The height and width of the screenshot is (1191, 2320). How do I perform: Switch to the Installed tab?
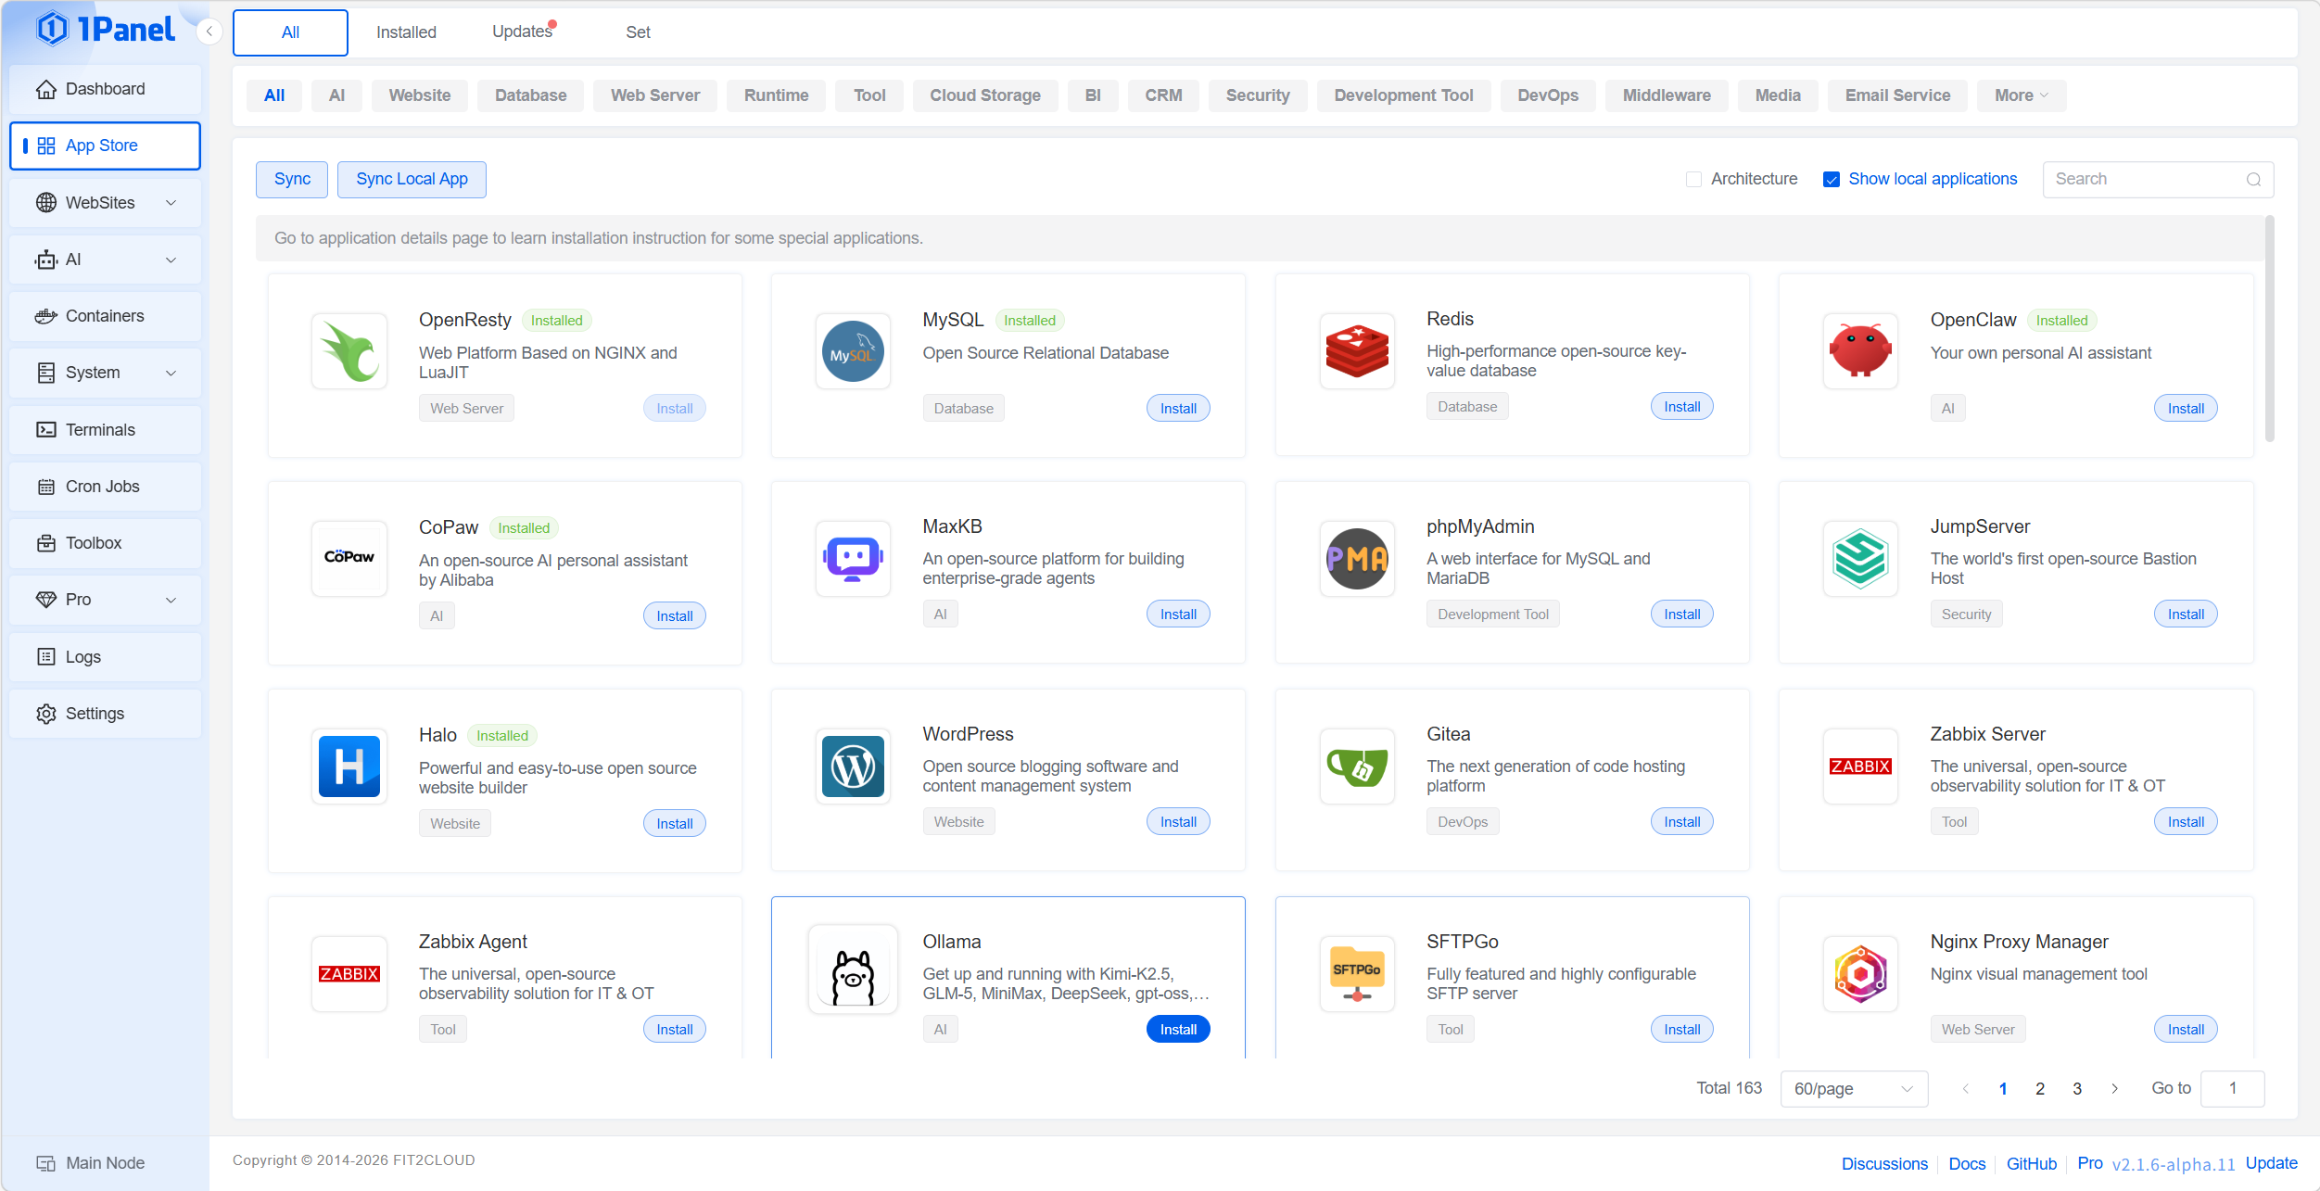[406, 32]
